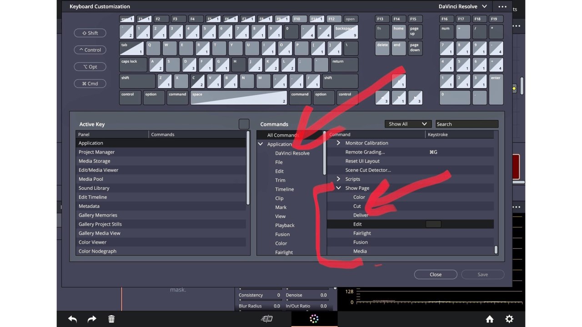Select Sound Library in the panel list
This screenshot has height=327, width=582.
(161, 188)
